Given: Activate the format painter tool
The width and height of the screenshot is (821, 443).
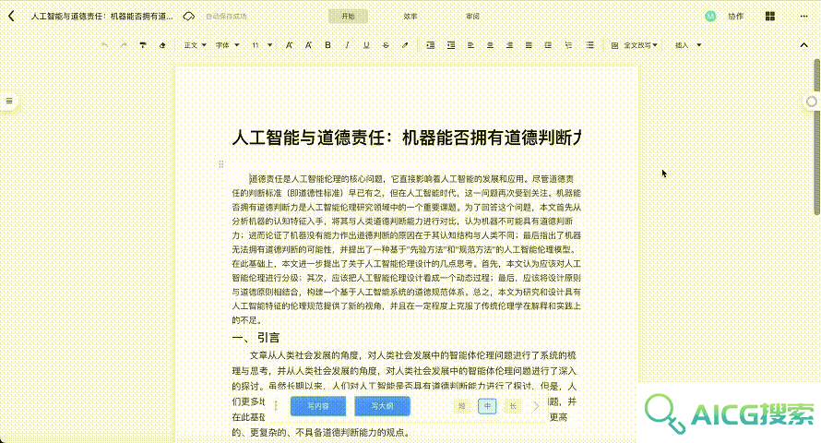Looking at the screenshot, I should 143,45.
